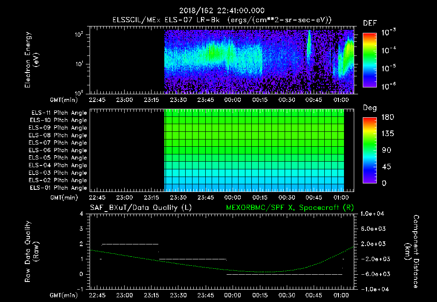Viewport: 437px width, 302px height.
Task: Click the 22:45 tick label under pitch angle panel
Action: (x=97, y=197)
